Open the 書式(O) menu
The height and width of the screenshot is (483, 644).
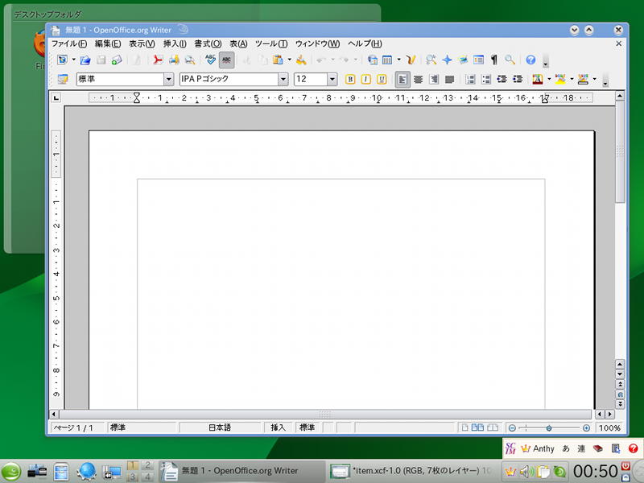click(x=208, y=43)
